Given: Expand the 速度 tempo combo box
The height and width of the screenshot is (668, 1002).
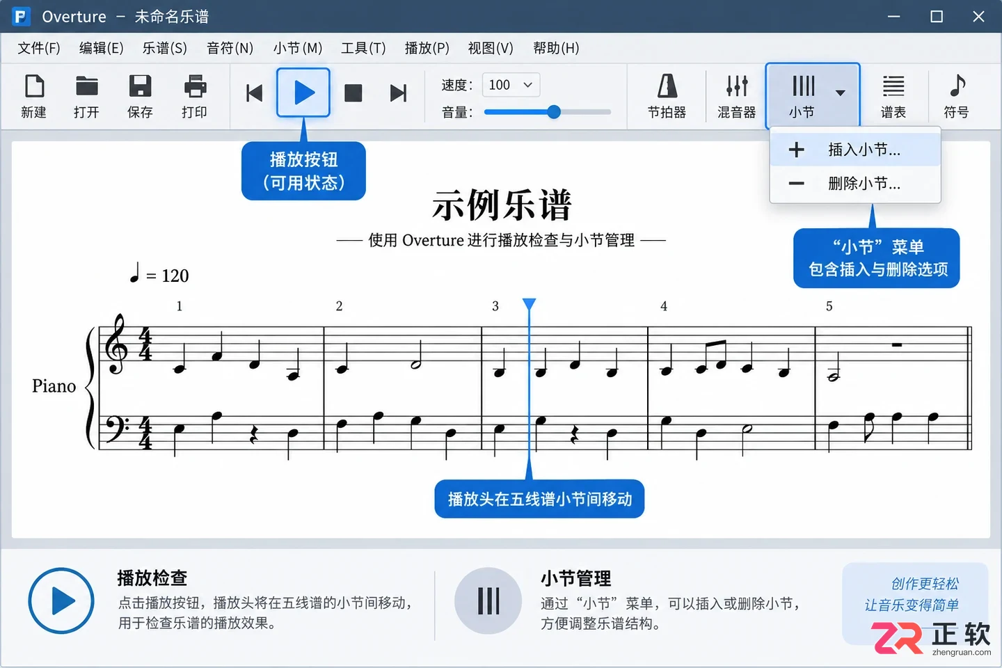Looking at the screenshot, I should pyautogui.click(x=511, y=85).
